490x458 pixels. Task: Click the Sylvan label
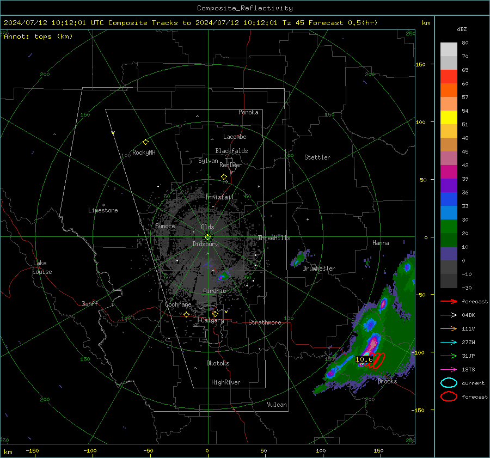coord(208,161)
